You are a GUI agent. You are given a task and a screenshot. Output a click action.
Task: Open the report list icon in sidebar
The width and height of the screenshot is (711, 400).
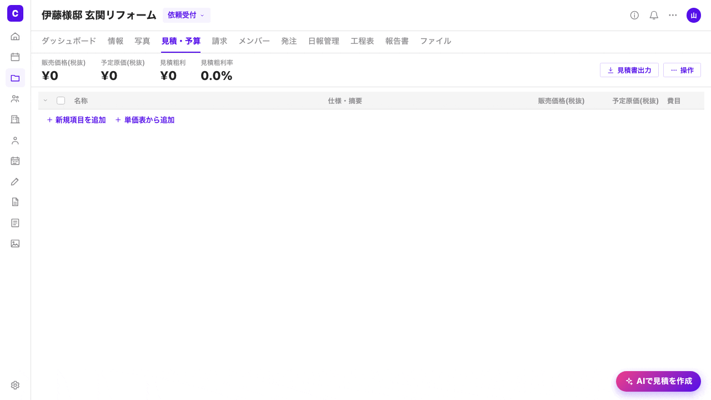point(15,223)
